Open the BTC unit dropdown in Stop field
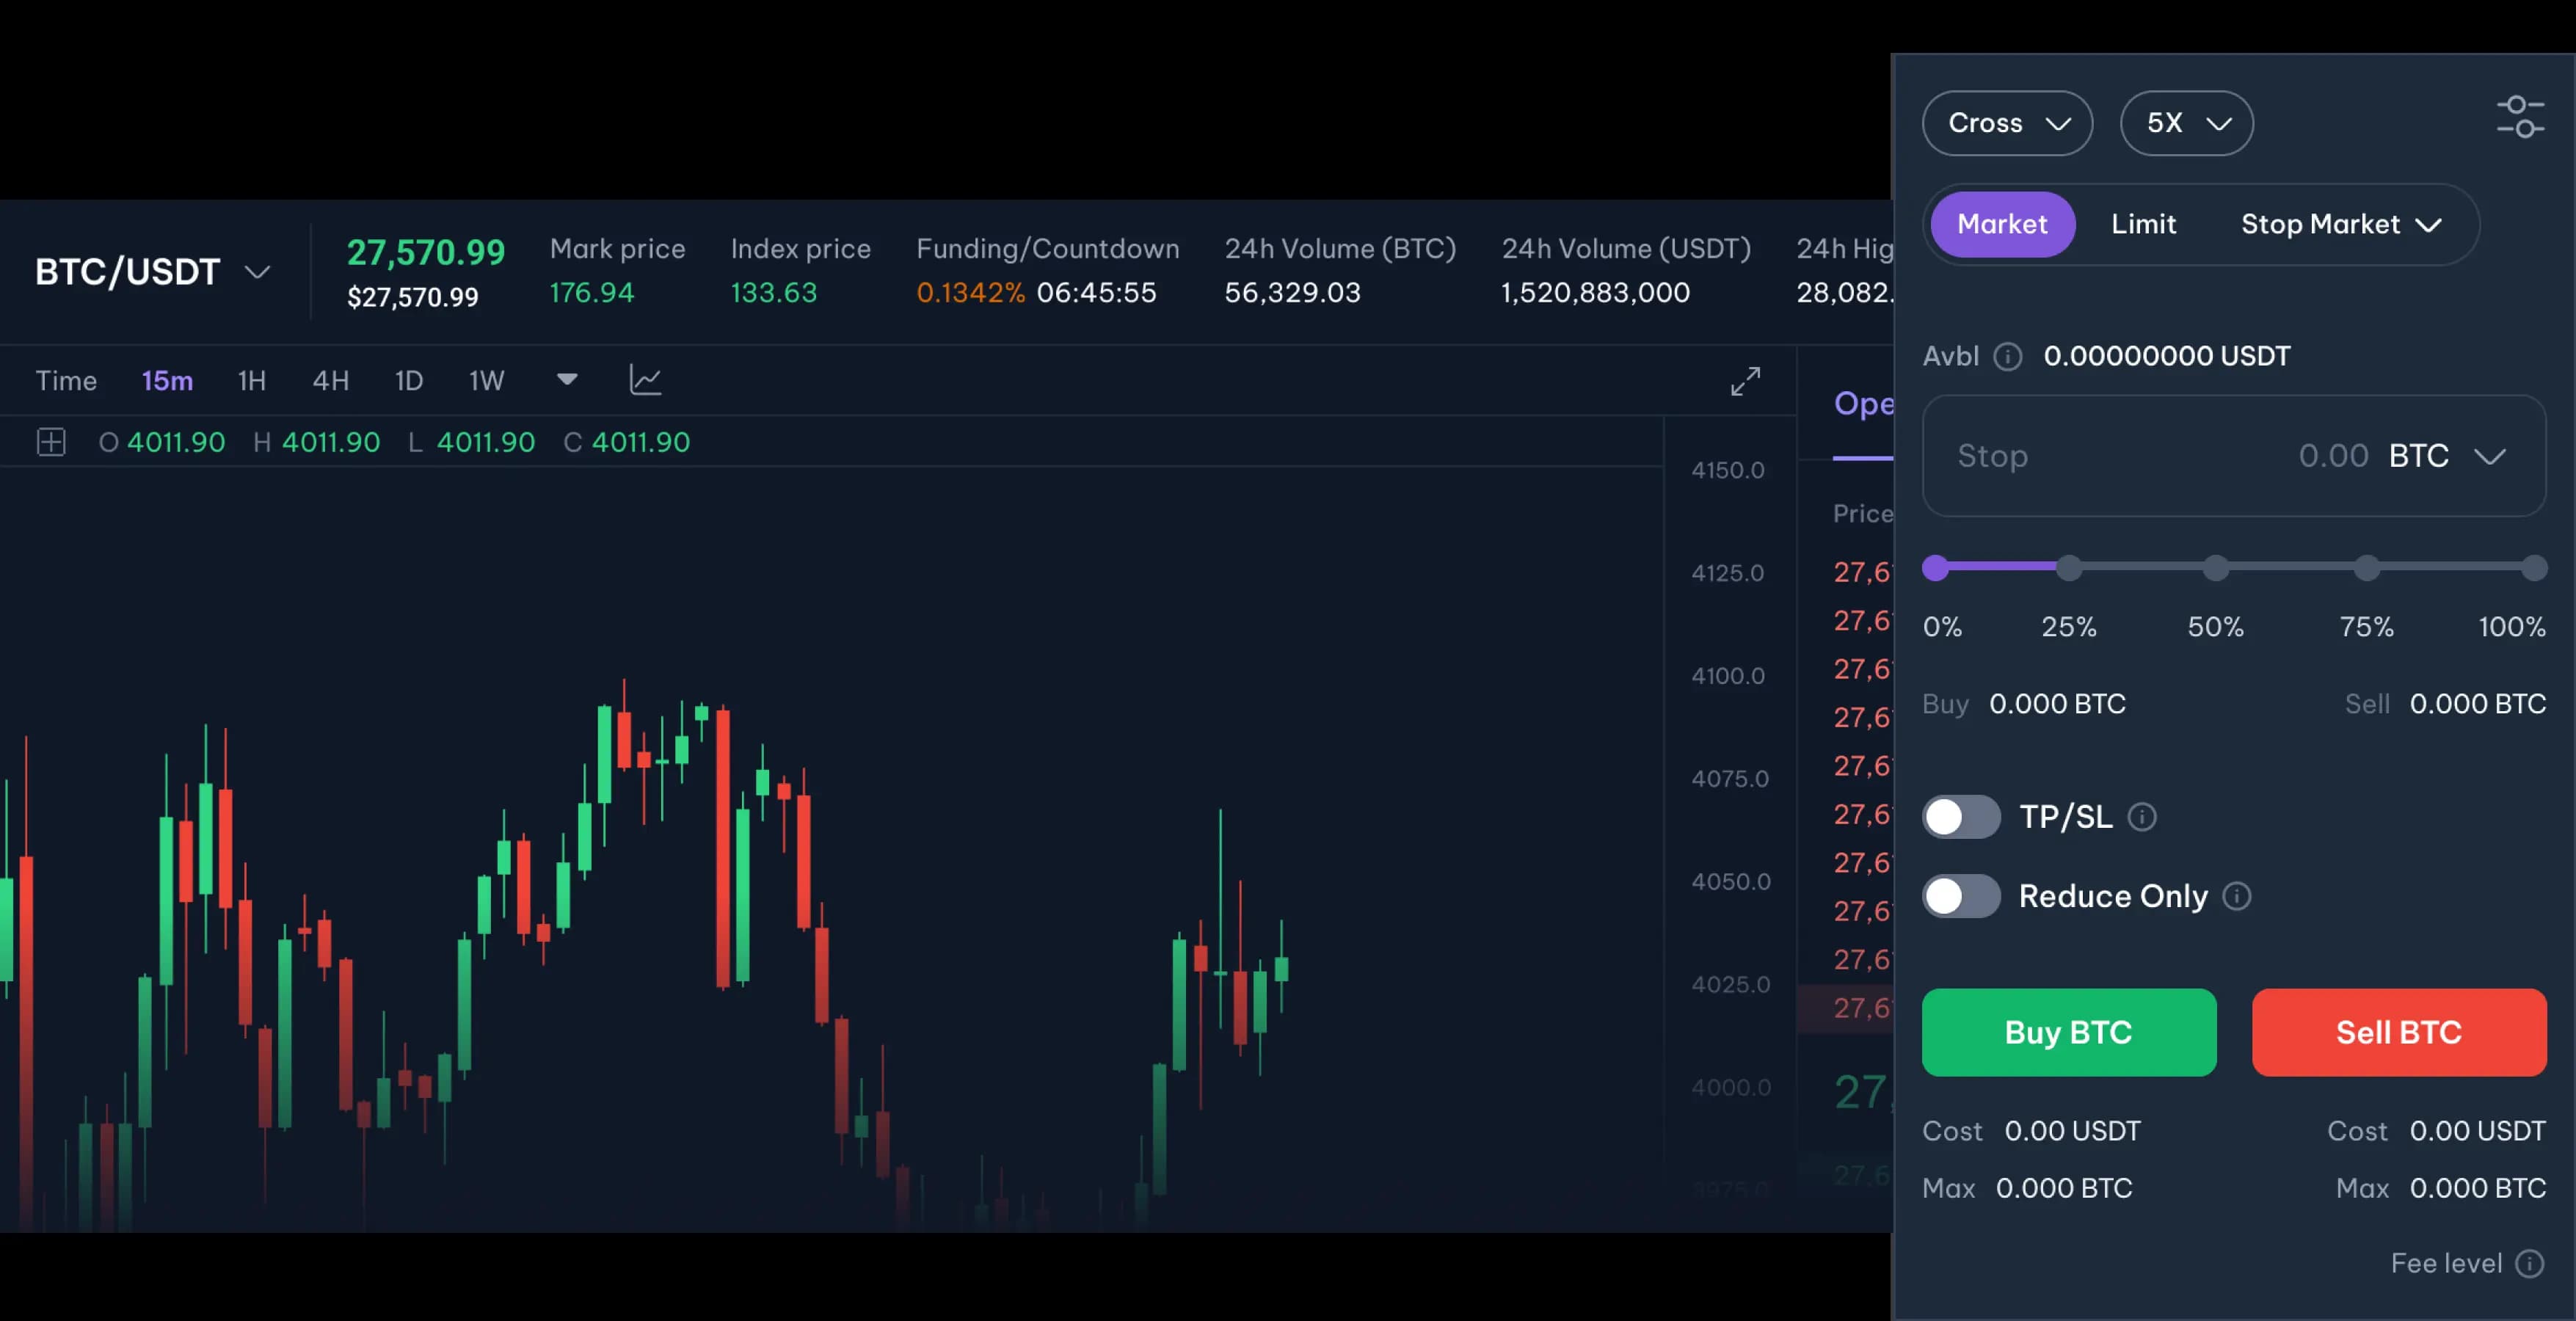Viewport: 2576px width, 1321px height. 2447,456
